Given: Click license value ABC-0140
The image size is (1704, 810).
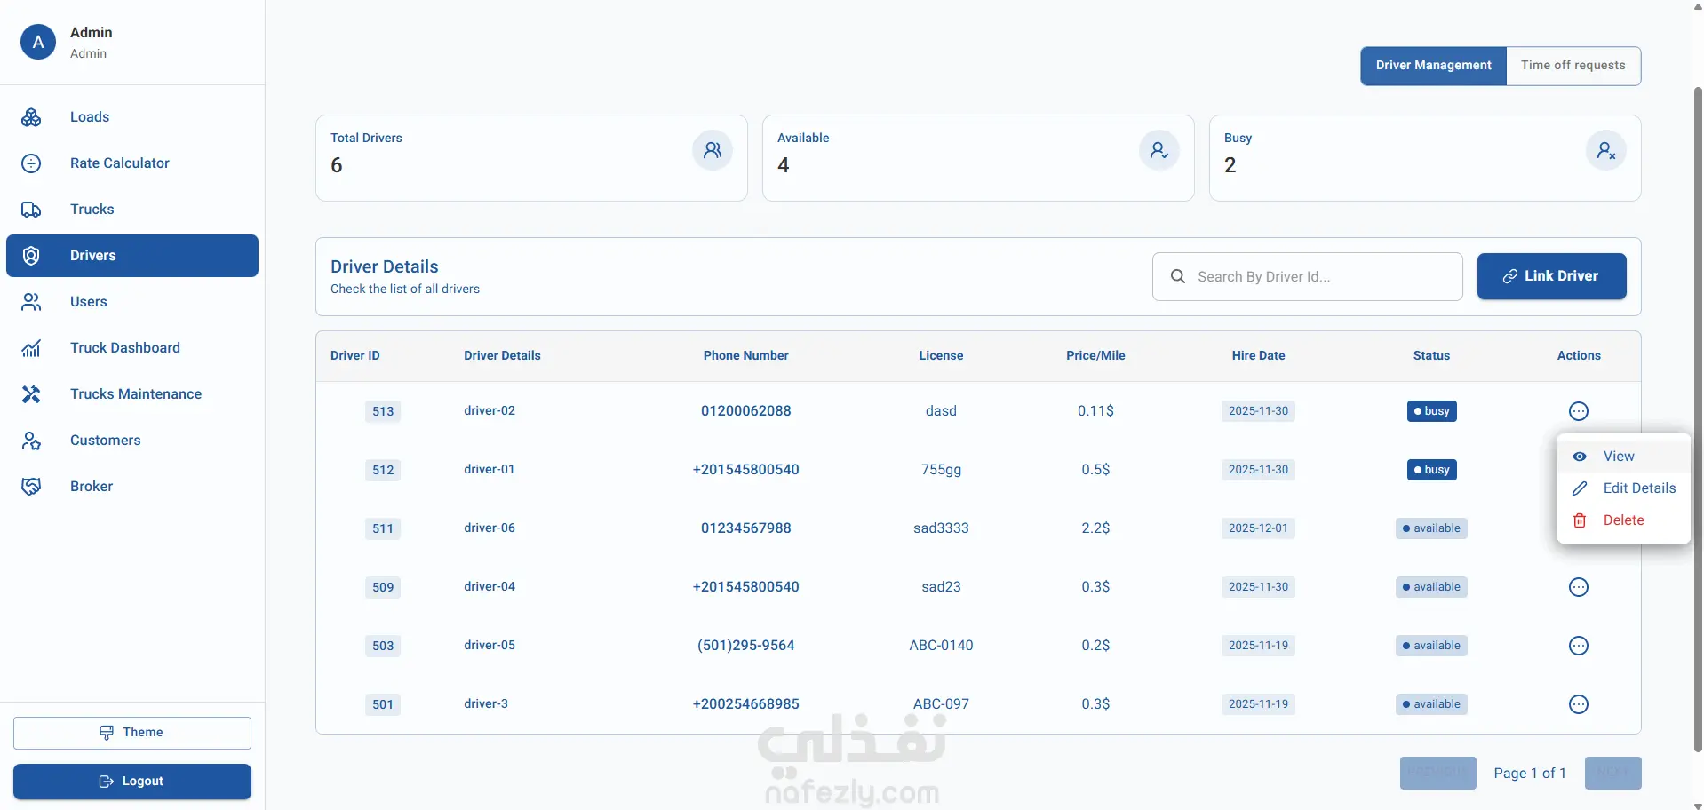Looking at the screenshot, I should [941, 646].
